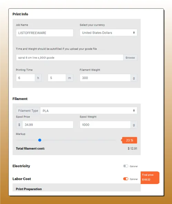172x204 pixels.
Task: Click the Browse button for gcode upload
Action: point(130,58)
